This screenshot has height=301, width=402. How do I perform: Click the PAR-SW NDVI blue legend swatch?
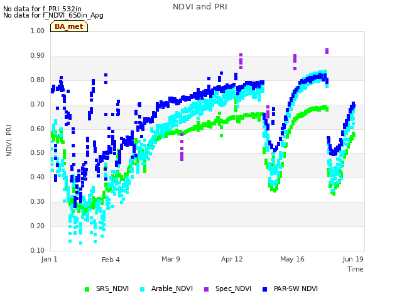click(265, 289)
